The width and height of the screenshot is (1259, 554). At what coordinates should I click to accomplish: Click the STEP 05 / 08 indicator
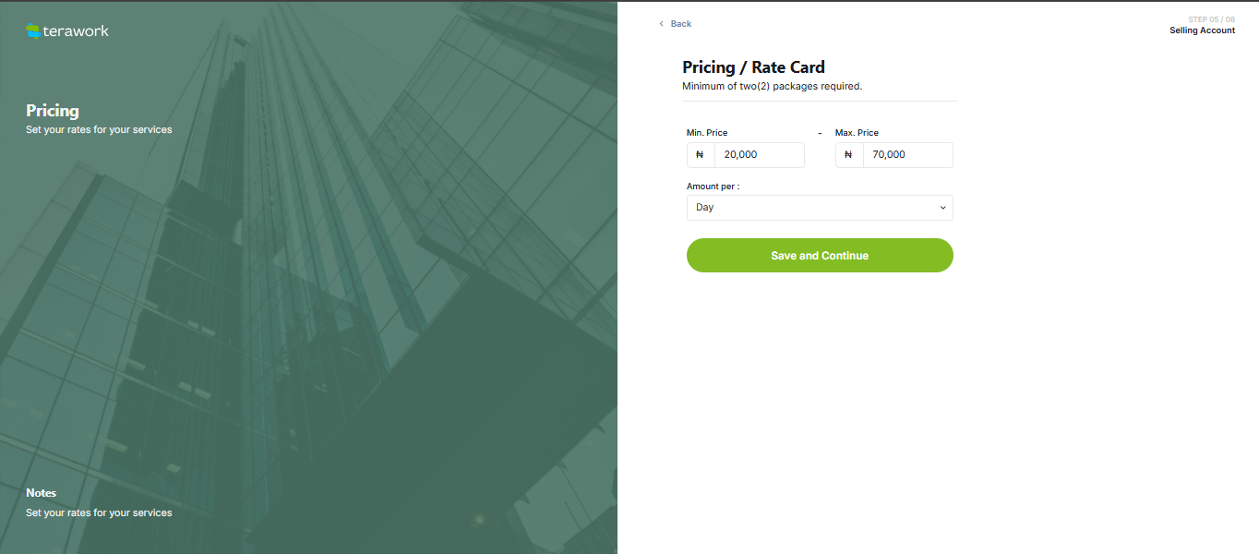tap(1211, 19)
